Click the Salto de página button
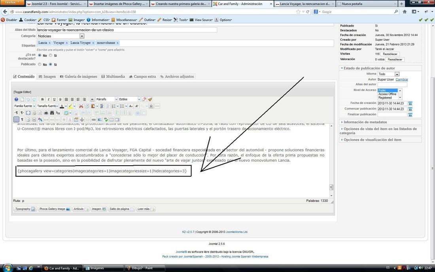The height and width of the screenshot is (272, 435). click(x=121, y=209)
